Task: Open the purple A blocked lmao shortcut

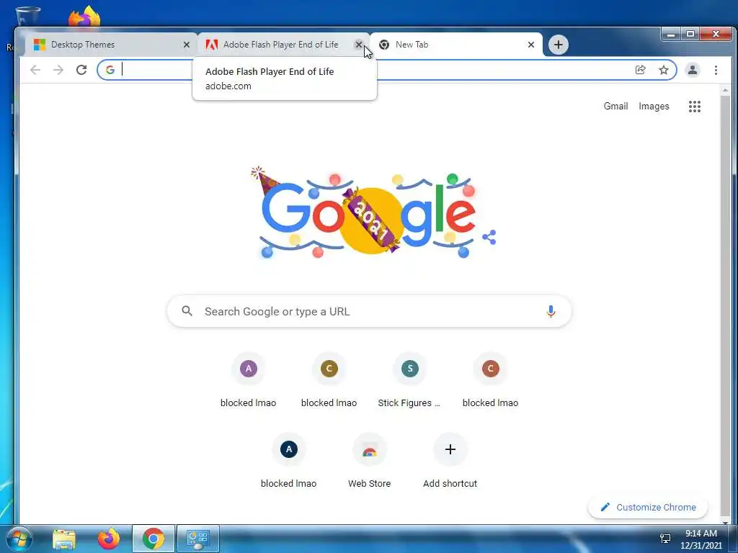Action: (x=249, y=382)
